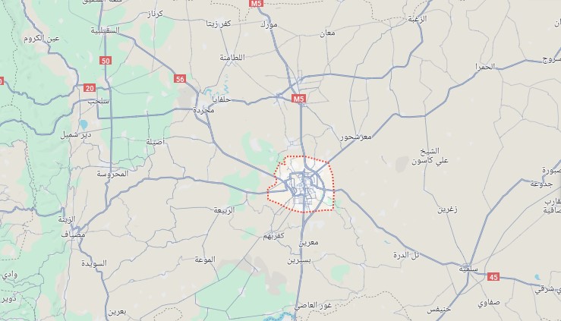561x321 pixels.
Task: Click the route 20 road shield
Action: (x=90, y=88)
